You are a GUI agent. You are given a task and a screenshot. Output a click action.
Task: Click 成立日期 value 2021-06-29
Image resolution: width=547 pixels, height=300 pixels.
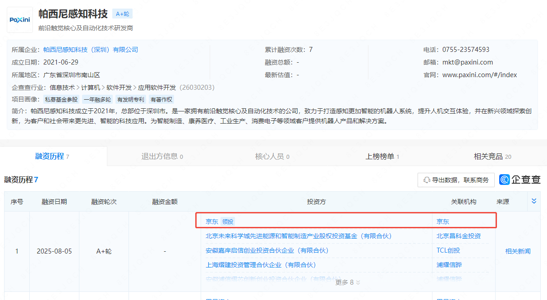61,62
